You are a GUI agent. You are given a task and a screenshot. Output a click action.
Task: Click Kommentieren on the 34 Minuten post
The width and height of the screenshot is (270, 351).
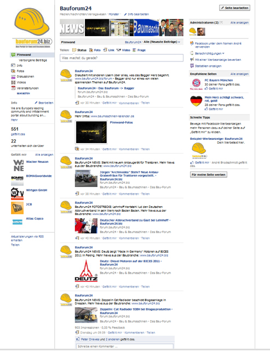[129, 149]
